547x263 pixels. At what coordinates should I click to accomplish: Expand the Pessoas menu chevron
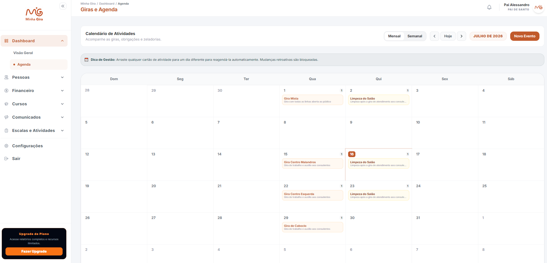[x=62, y=77]
